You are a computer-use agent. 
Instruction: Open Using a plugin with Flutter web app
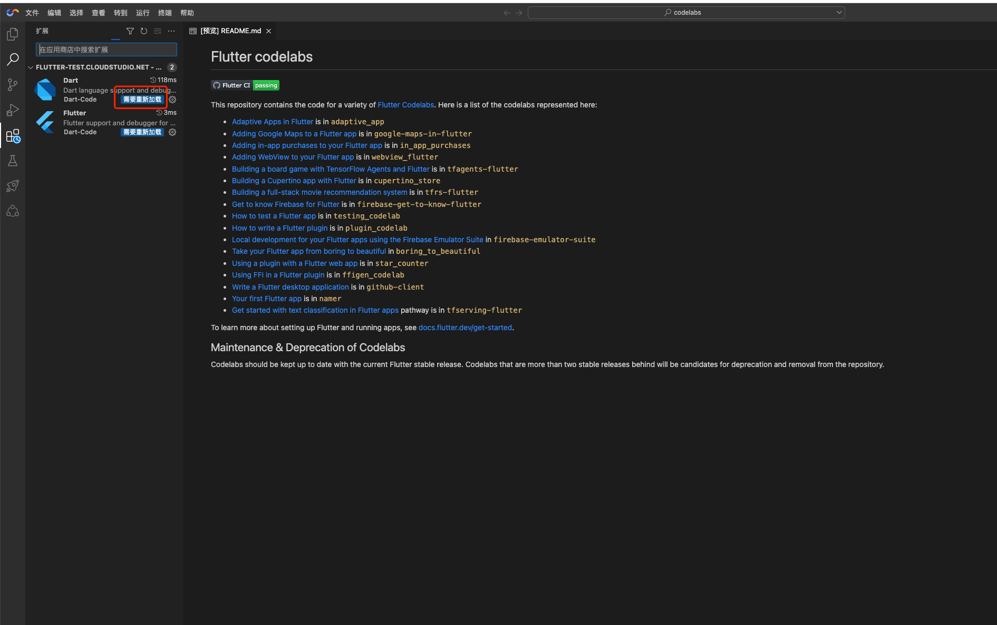coord(295,263)
